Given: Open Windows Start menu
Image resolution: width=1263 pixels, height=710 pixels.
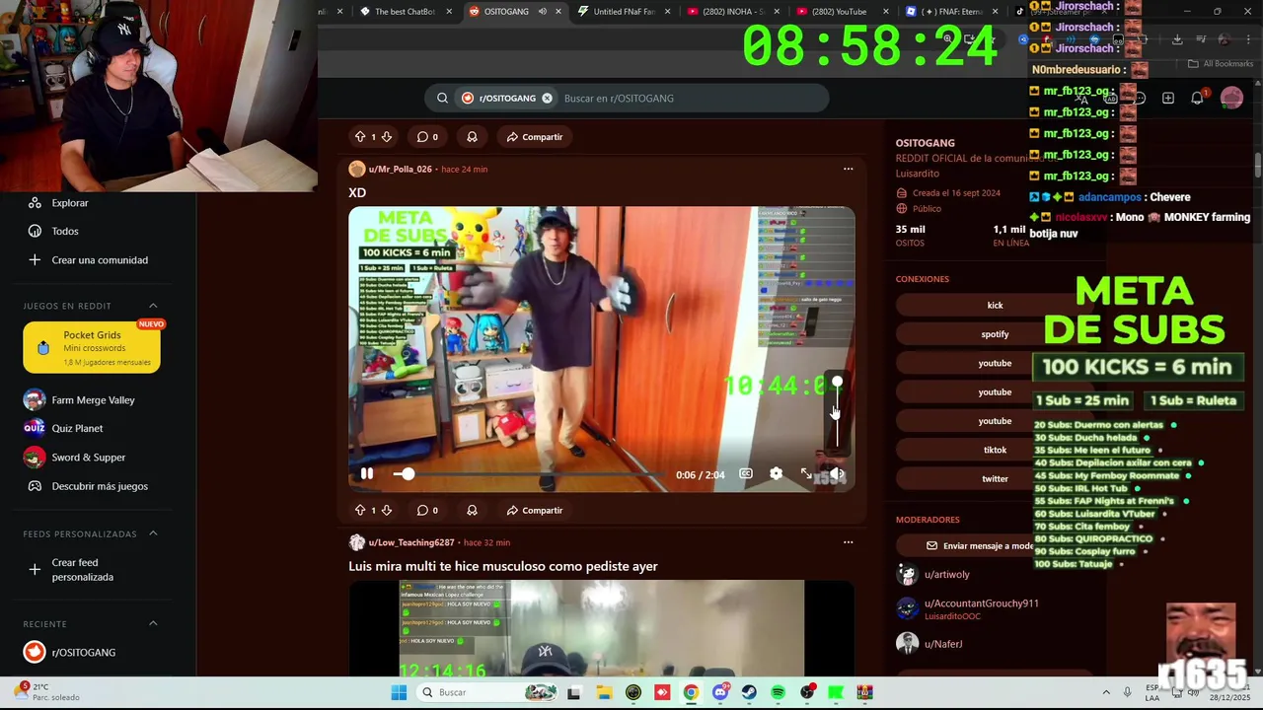Looking at the screenshot, I should point(399,692).
